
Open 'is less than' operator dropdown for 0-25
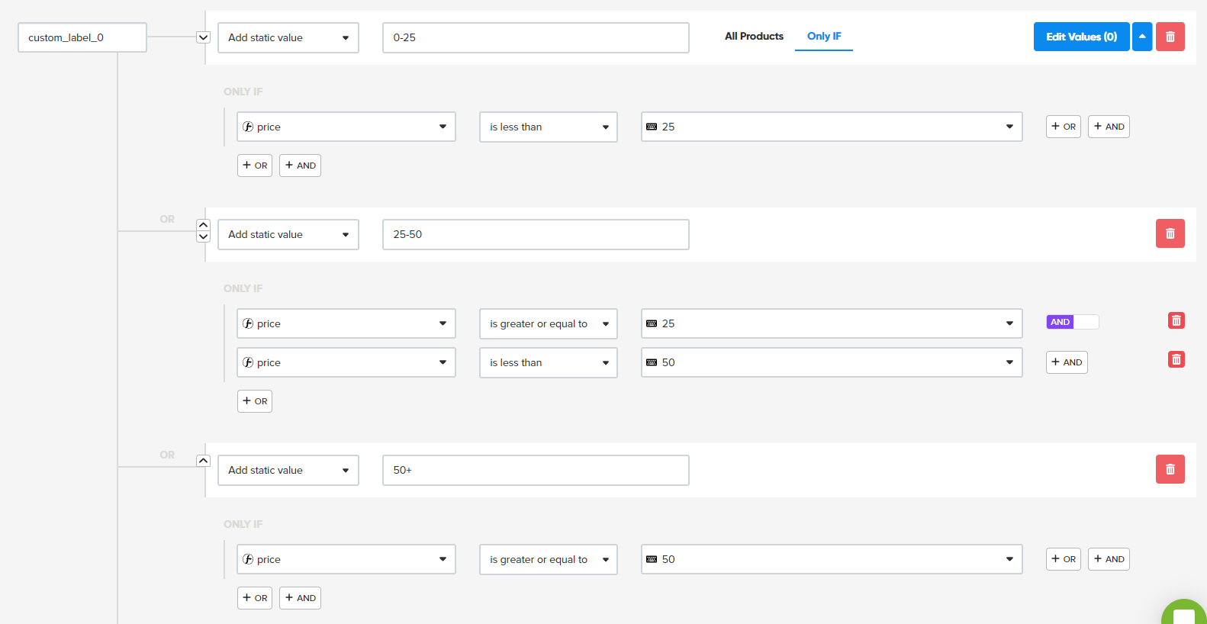tap(548, 127)
